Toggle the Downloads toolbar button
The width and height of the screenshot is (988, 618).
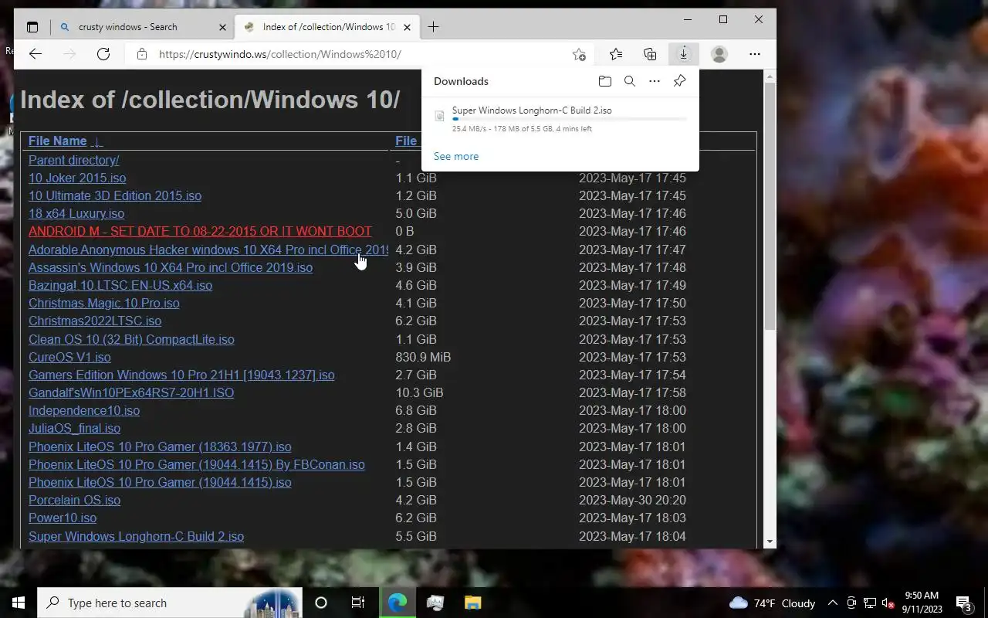(683, 54)
